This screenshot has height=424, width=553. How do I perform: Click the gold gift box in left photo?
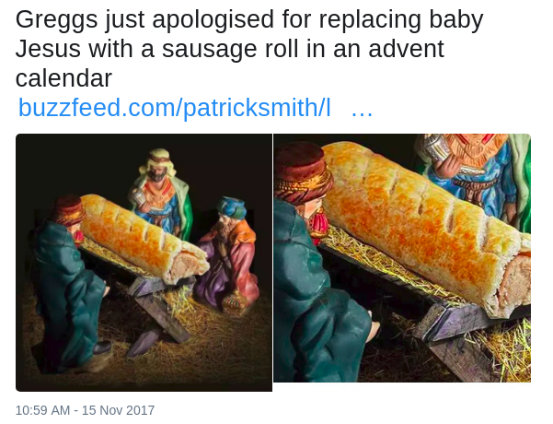(234, 303)
